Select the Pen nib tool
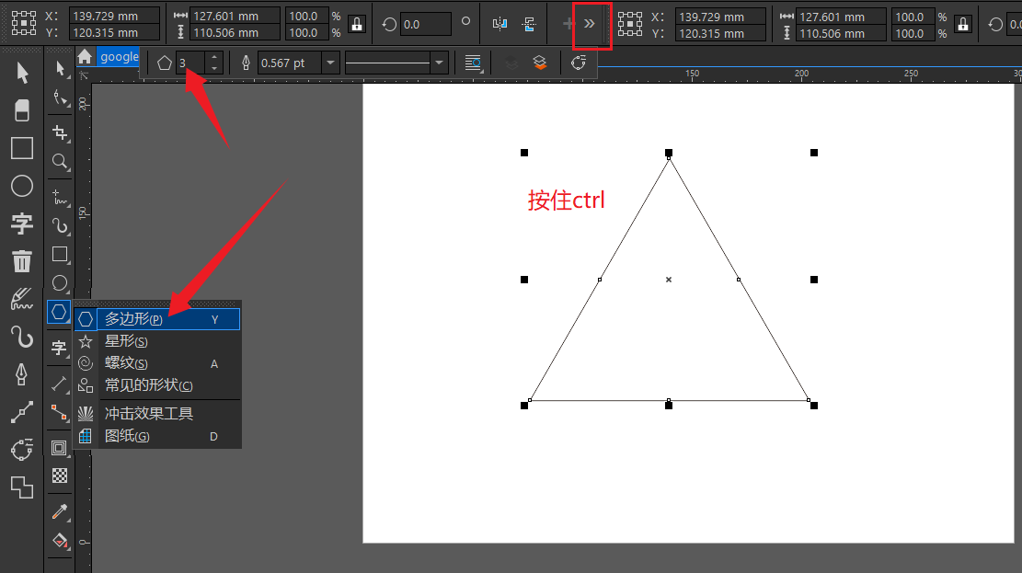Viewport: 1022px width, 573px height. pos(21,375)
